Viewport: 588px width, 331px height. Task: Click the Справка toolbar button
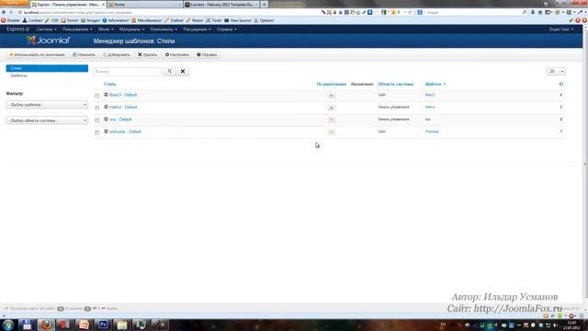tap(207, 55)
